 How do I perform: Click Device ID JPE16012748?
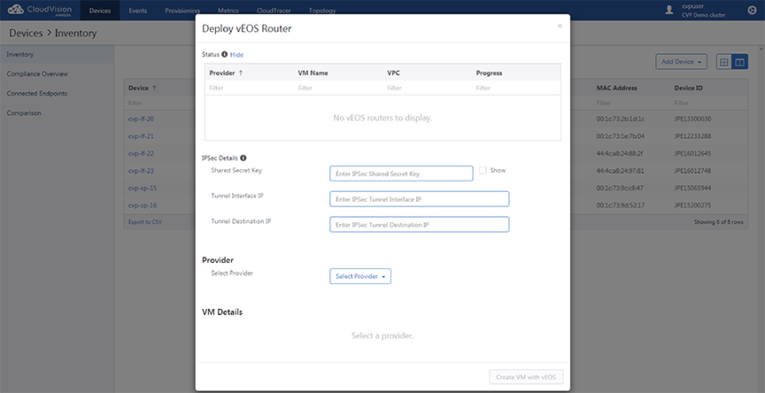coord(692,171)
